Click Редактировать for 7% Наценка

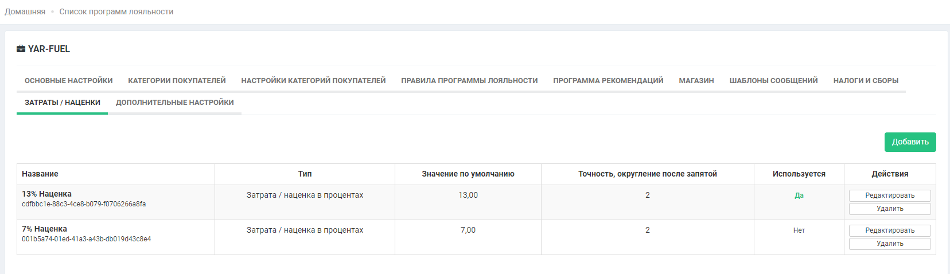(x=890, y=230)
